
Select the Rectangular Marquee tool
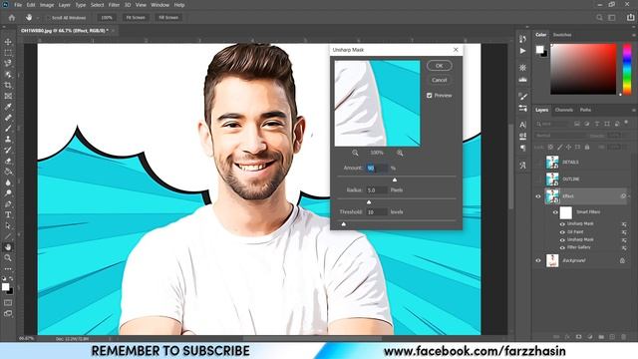(x=8, y=53)
